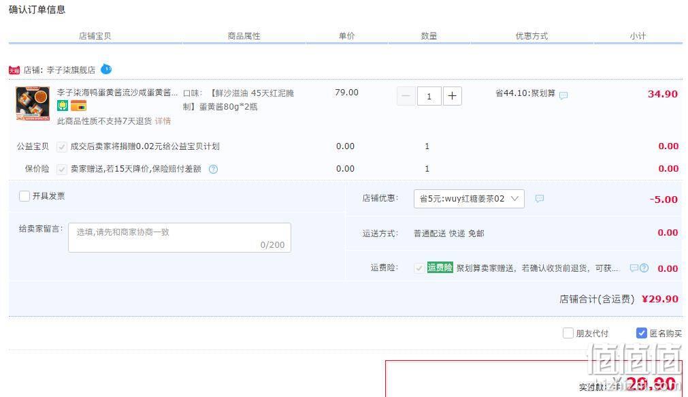Click the 数量 column header
The image size is (688, 397).
429,36
